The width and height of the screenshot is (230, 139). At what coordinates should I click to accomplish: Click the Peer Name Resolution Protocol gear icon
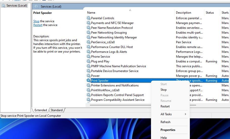click(88, 28)
